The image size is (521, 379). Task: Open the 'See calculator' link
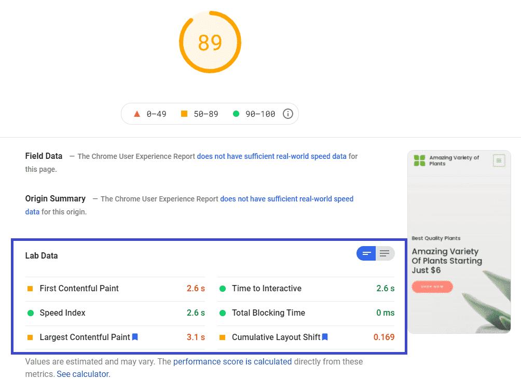coord(83,374)
